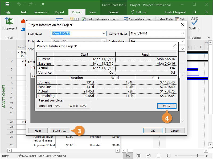Switch to Gantt Chart view in status bar
Image resolution: width=213 pixels, height=159 pixels.
(x=128, y=156)
